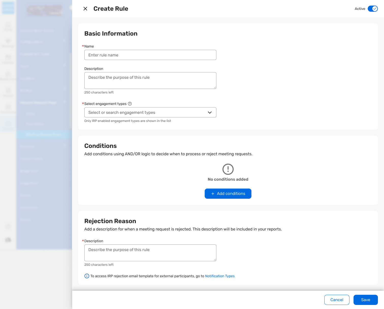Screen dimensions: 384x309
Task: Click Description box under Basic Information
Action: pyautogui.click(x=150, y=81)
